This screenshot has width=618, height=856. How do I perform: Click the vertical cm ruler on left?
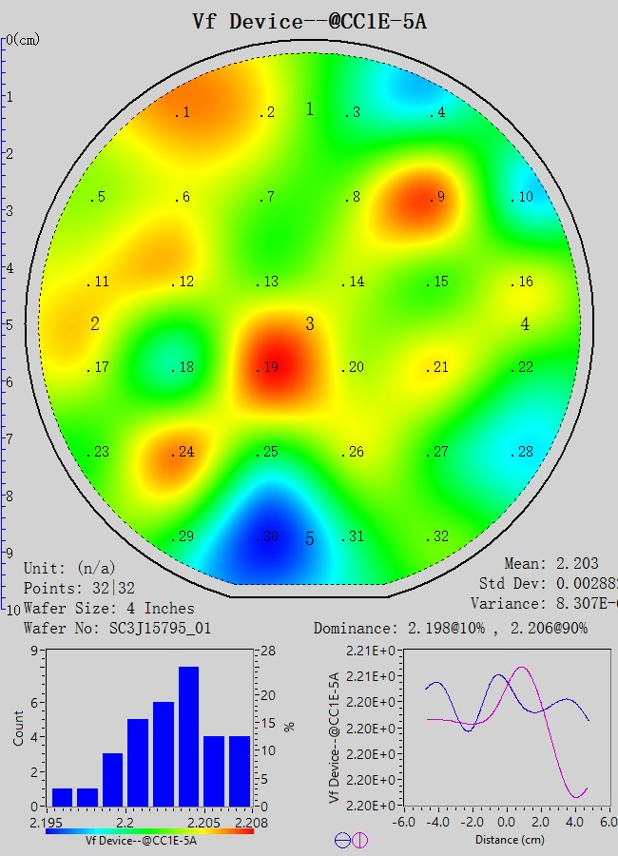5,323
